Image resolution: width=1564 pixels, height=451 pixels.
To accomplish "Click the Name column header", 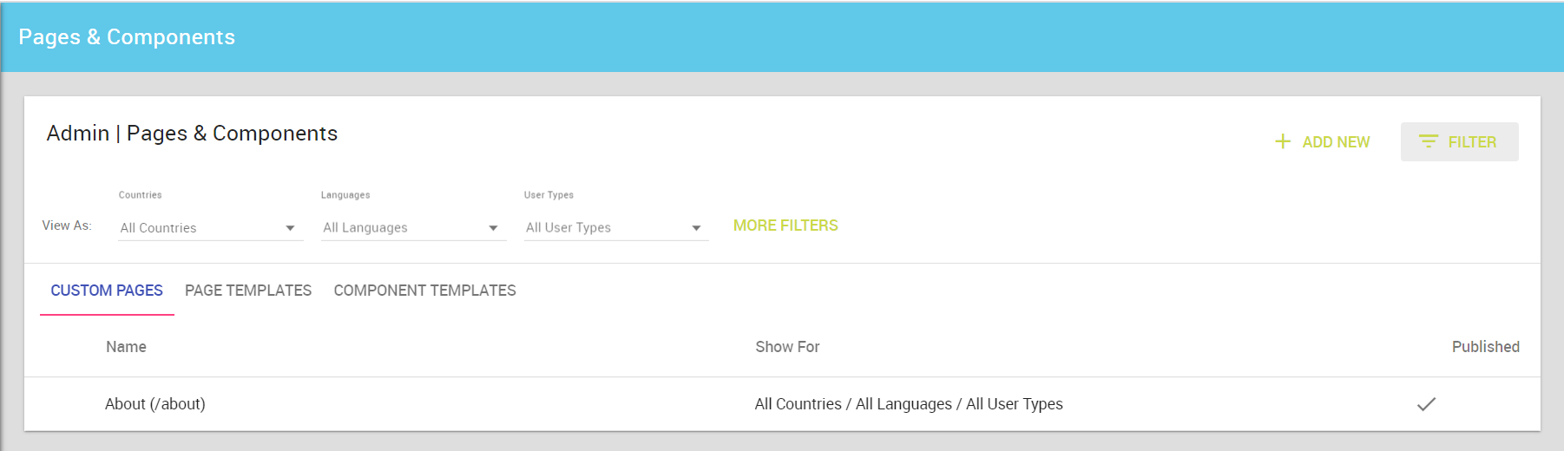I will 126,347.
